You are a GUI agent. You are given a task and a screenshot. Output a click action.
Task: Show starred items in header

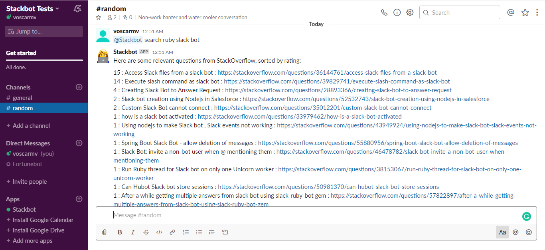(x=525, y=12)
